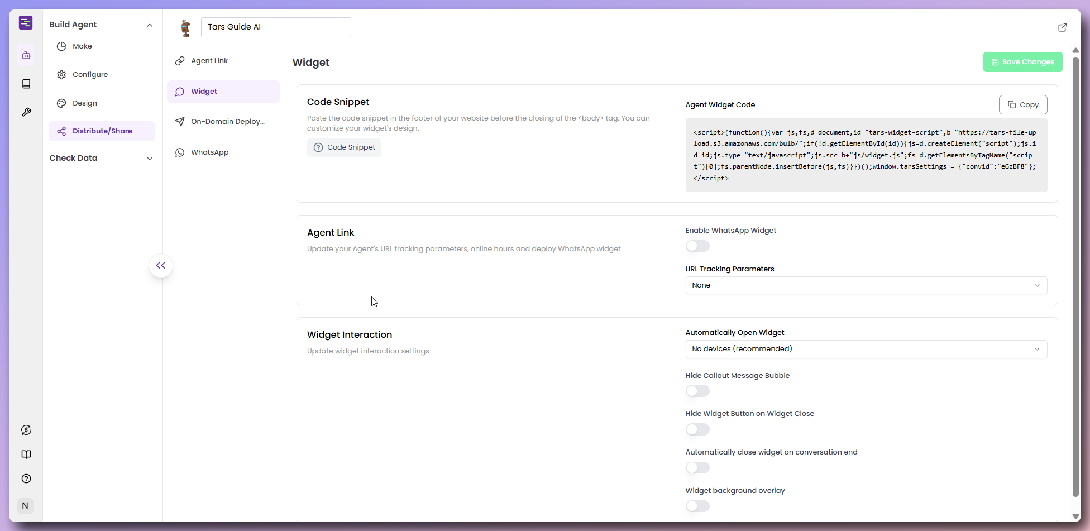Copy the agent widget code
Viewport: 1090px width, 531px height.
1023,105
